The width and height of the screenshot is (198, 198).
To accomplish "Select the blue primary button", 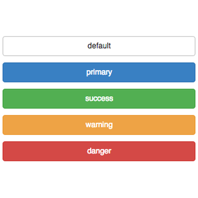I will 99,72.
